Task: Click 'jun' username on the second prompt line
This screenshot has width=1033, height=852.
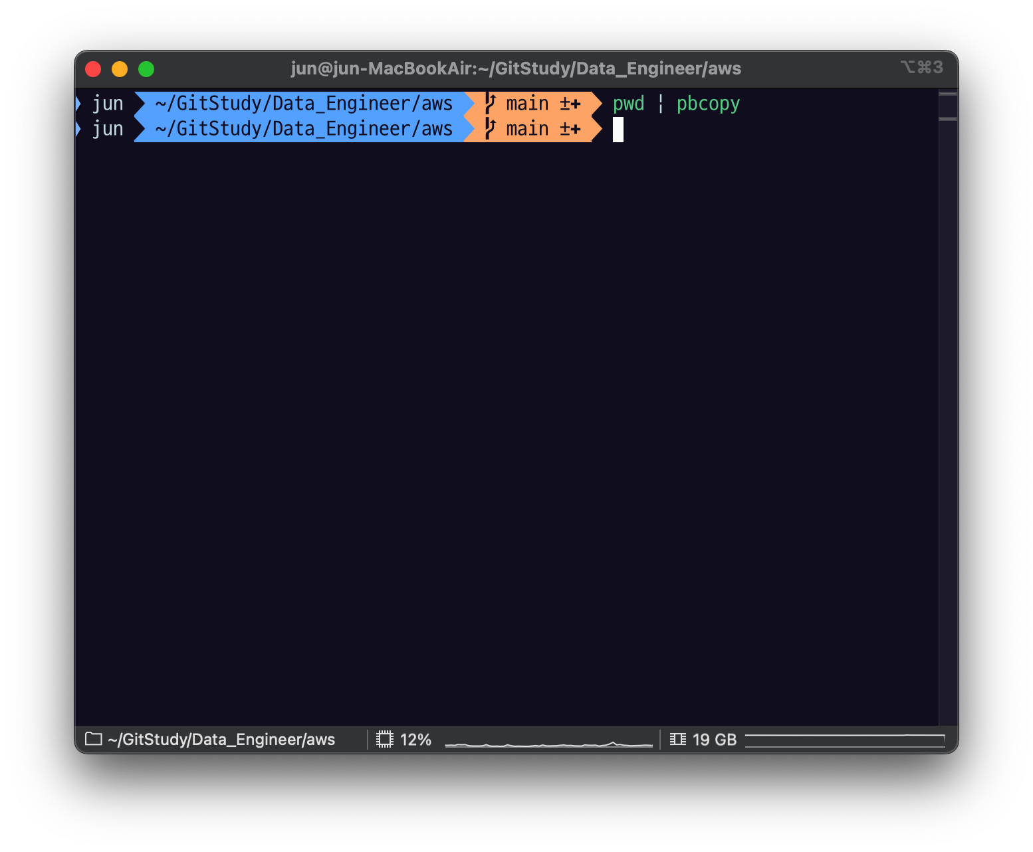Action: tap(108, 130)
